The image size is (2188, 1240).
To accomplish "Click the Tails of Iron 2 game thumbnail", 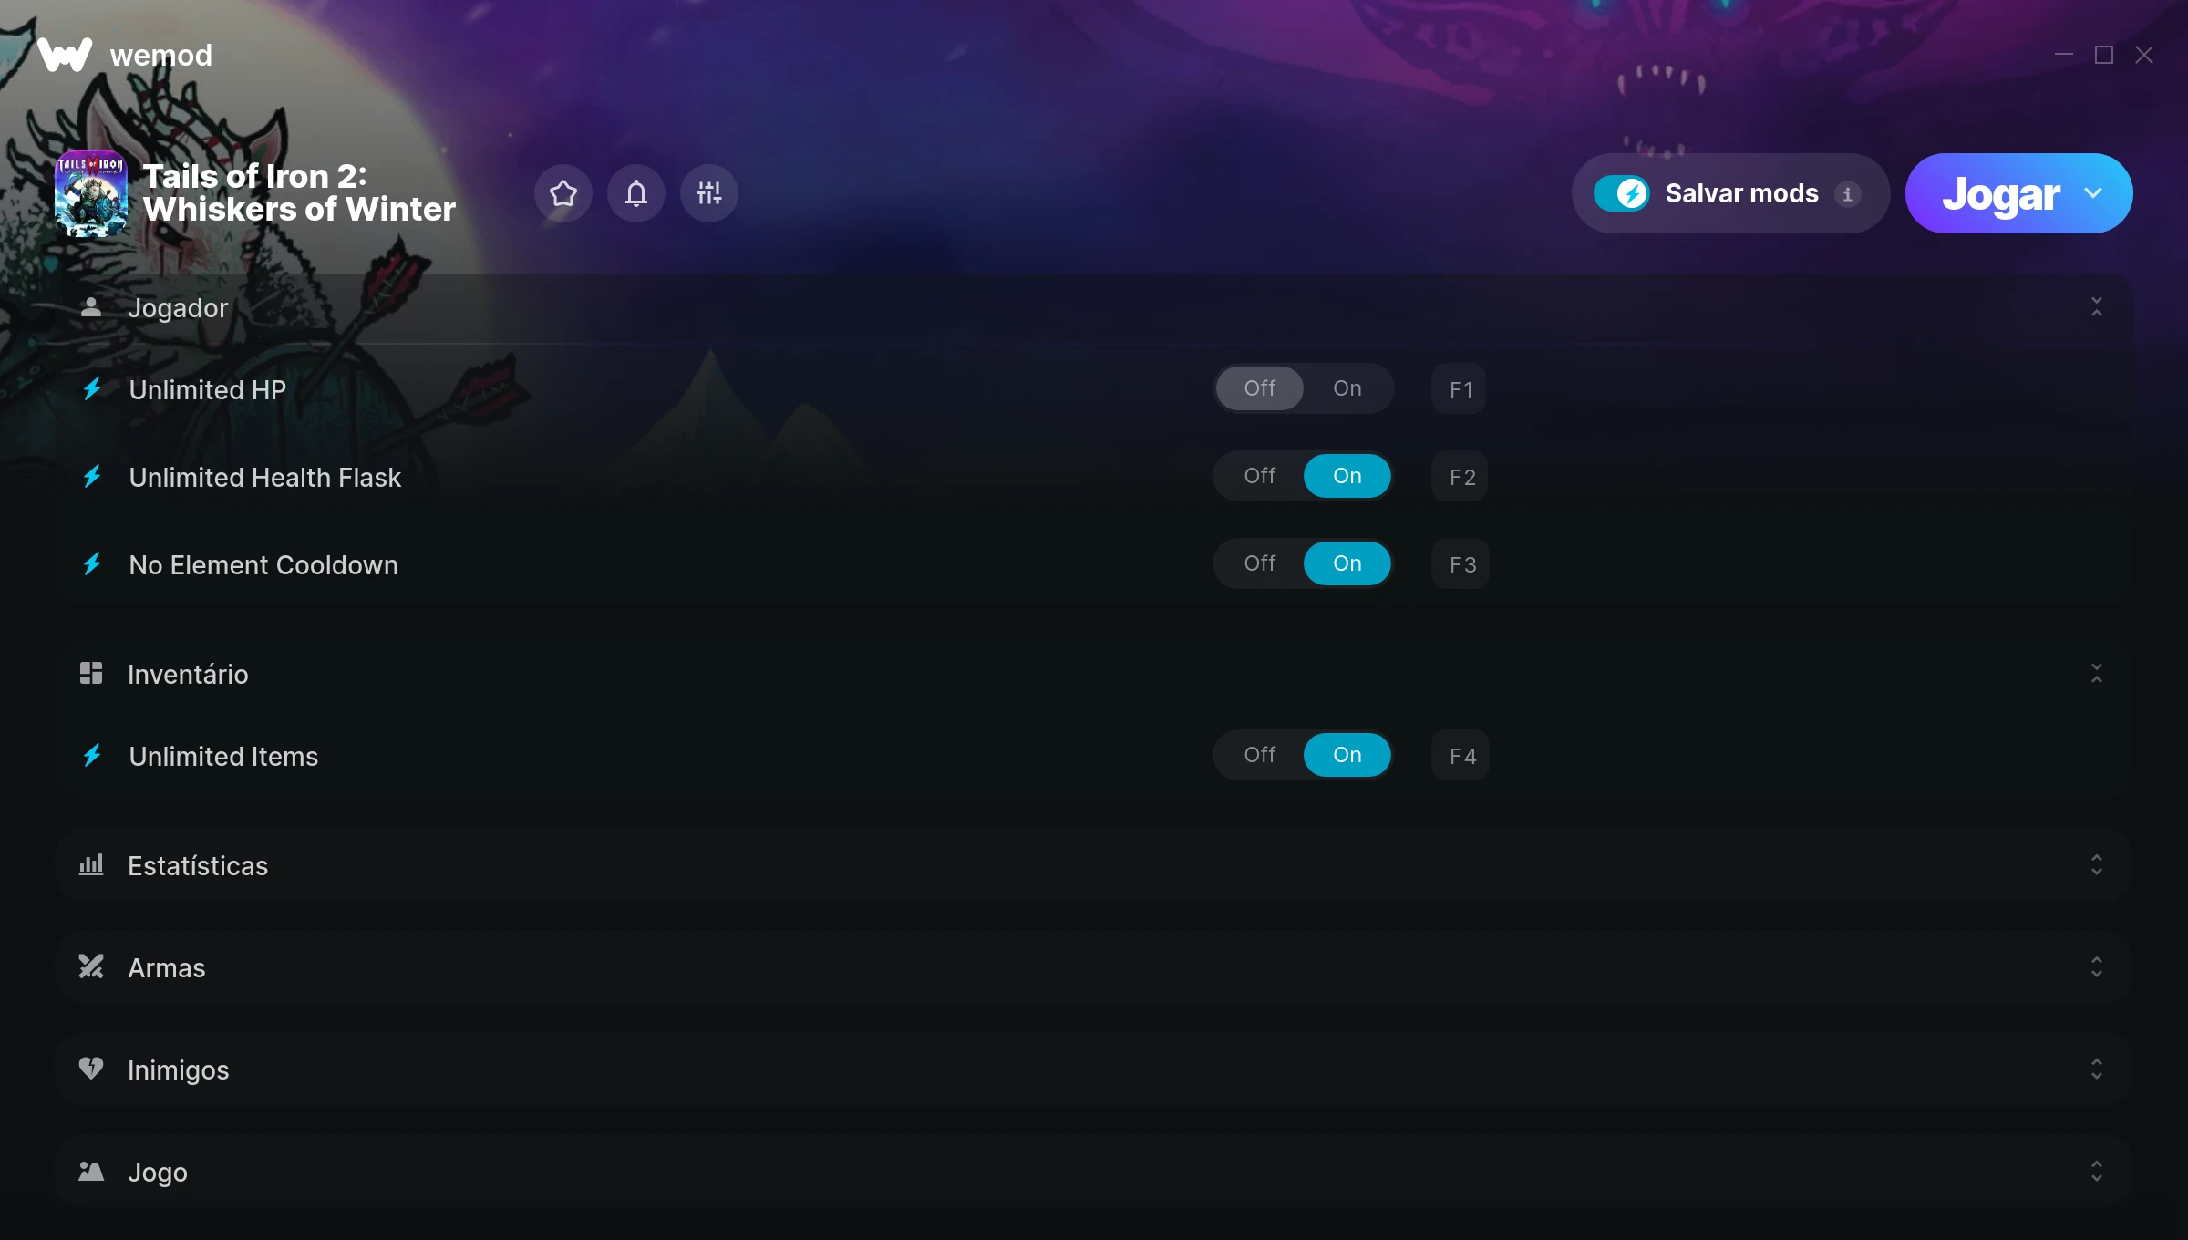I will (91, 193).
